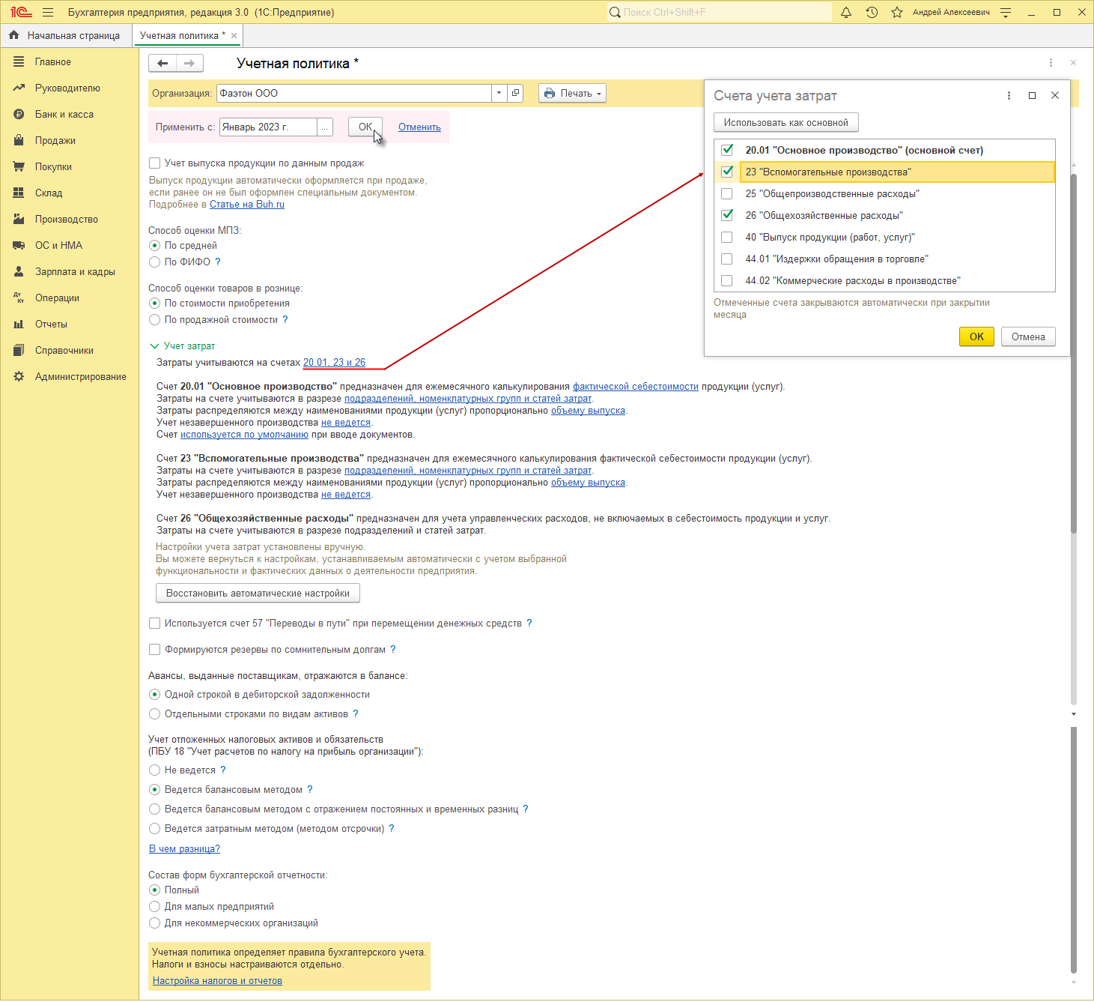
Task: Click Отмена in Счета учета затрат dialog
Action: pos(1028,336)
